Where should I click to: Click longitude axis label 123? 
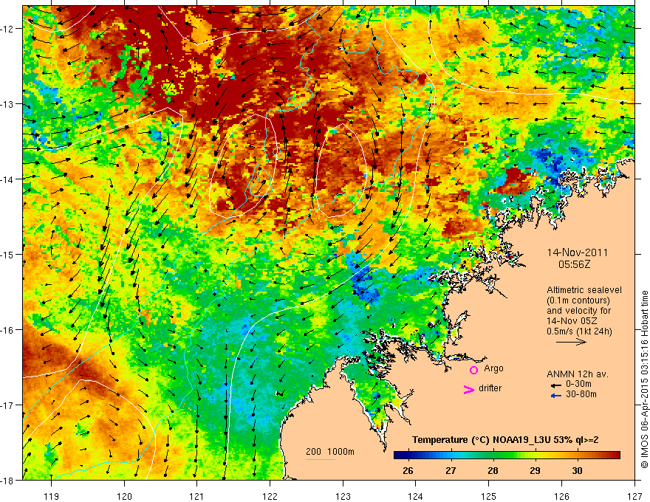pyautogui.click(x=343, y=496)
